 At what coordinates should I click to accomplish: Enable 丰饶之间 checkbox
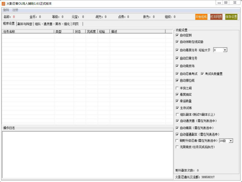pos(177,88)
